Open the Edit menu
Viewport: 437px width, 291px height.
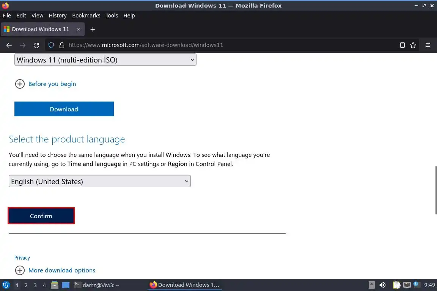(x=21, y=16)
